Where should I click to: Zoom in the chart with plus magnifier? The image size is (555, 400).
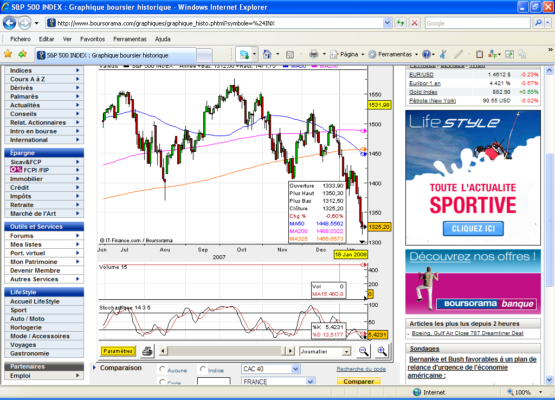pyautogui.click(x=382, y=351)
